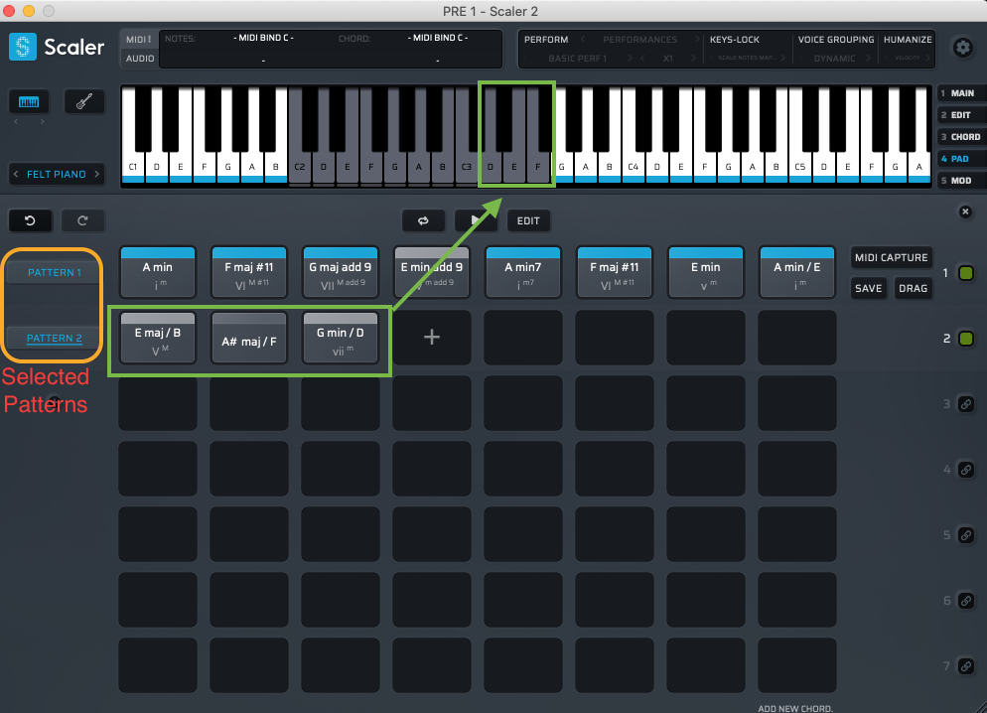
Task: Toggle the green indicator for row 2
Action: (965, 339)
